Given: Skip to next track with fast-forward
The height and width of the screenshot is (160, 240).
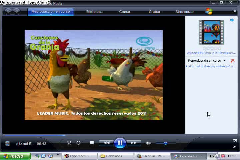Looking at the screenshot, I should click(x=133, y=143).
